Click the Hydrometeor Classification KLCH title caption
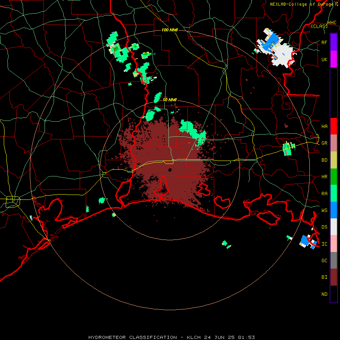This screenshot has height=340, width=340. 172,337
